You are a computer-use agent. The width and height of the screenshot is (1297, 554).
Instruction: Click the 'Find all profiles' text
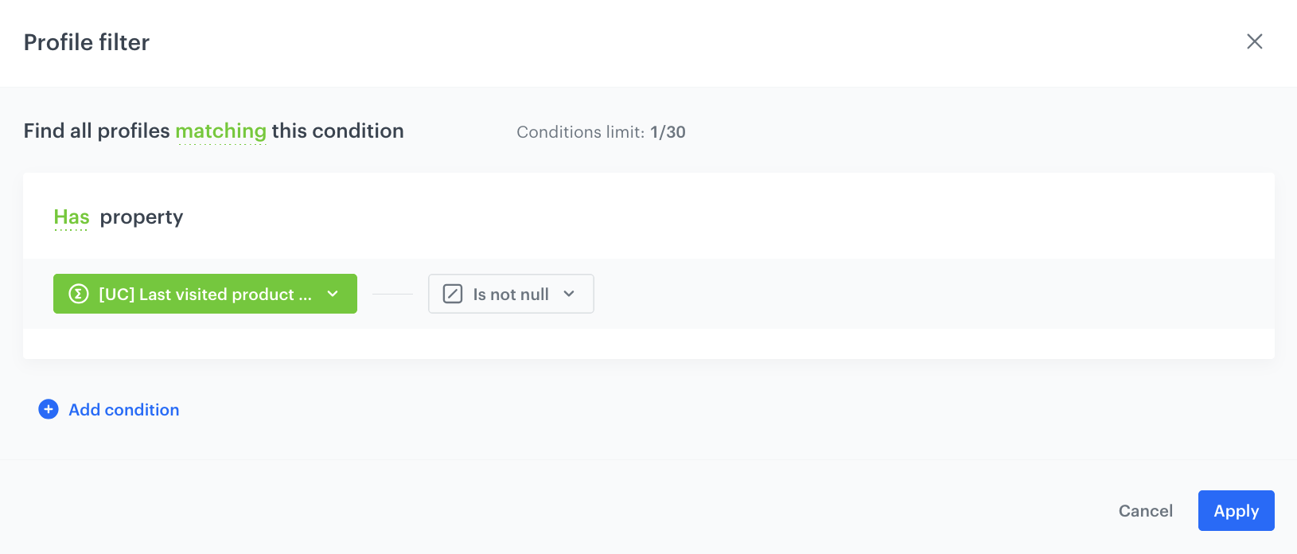(96, 131)
